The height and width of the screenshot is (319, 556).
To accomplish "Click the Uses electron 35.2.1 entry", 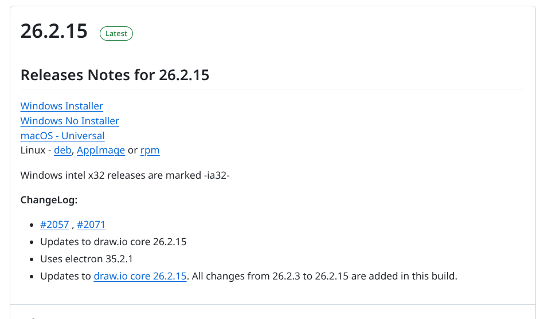I will (87, 259).
